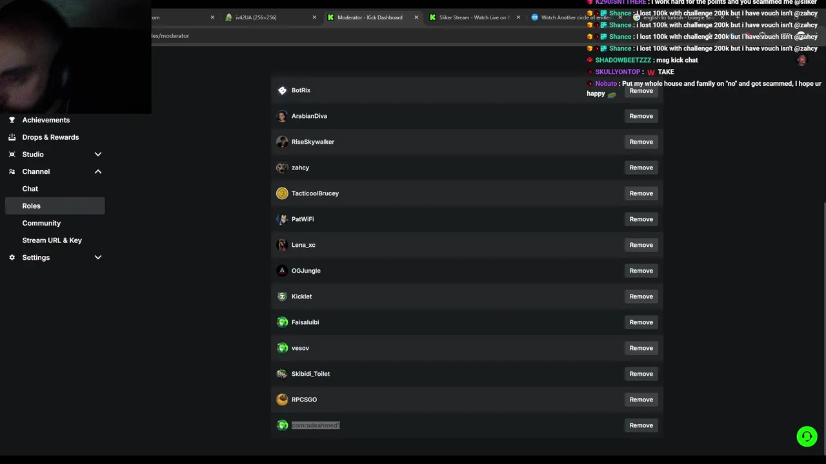This screenshot has width=826, height=464.
Task: Click the Drops & Rewards gift icon
Action: [x=12, y=137]
